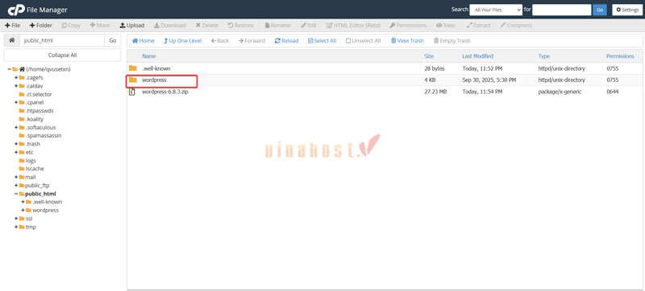This screenshot has height=291, width=645.
Task: Click the blue search Go button
Action: [x=599, y=10]
